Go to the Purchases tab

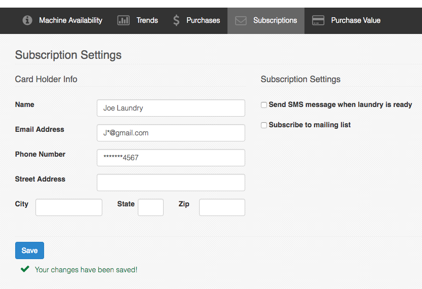[x=203, y=21]
